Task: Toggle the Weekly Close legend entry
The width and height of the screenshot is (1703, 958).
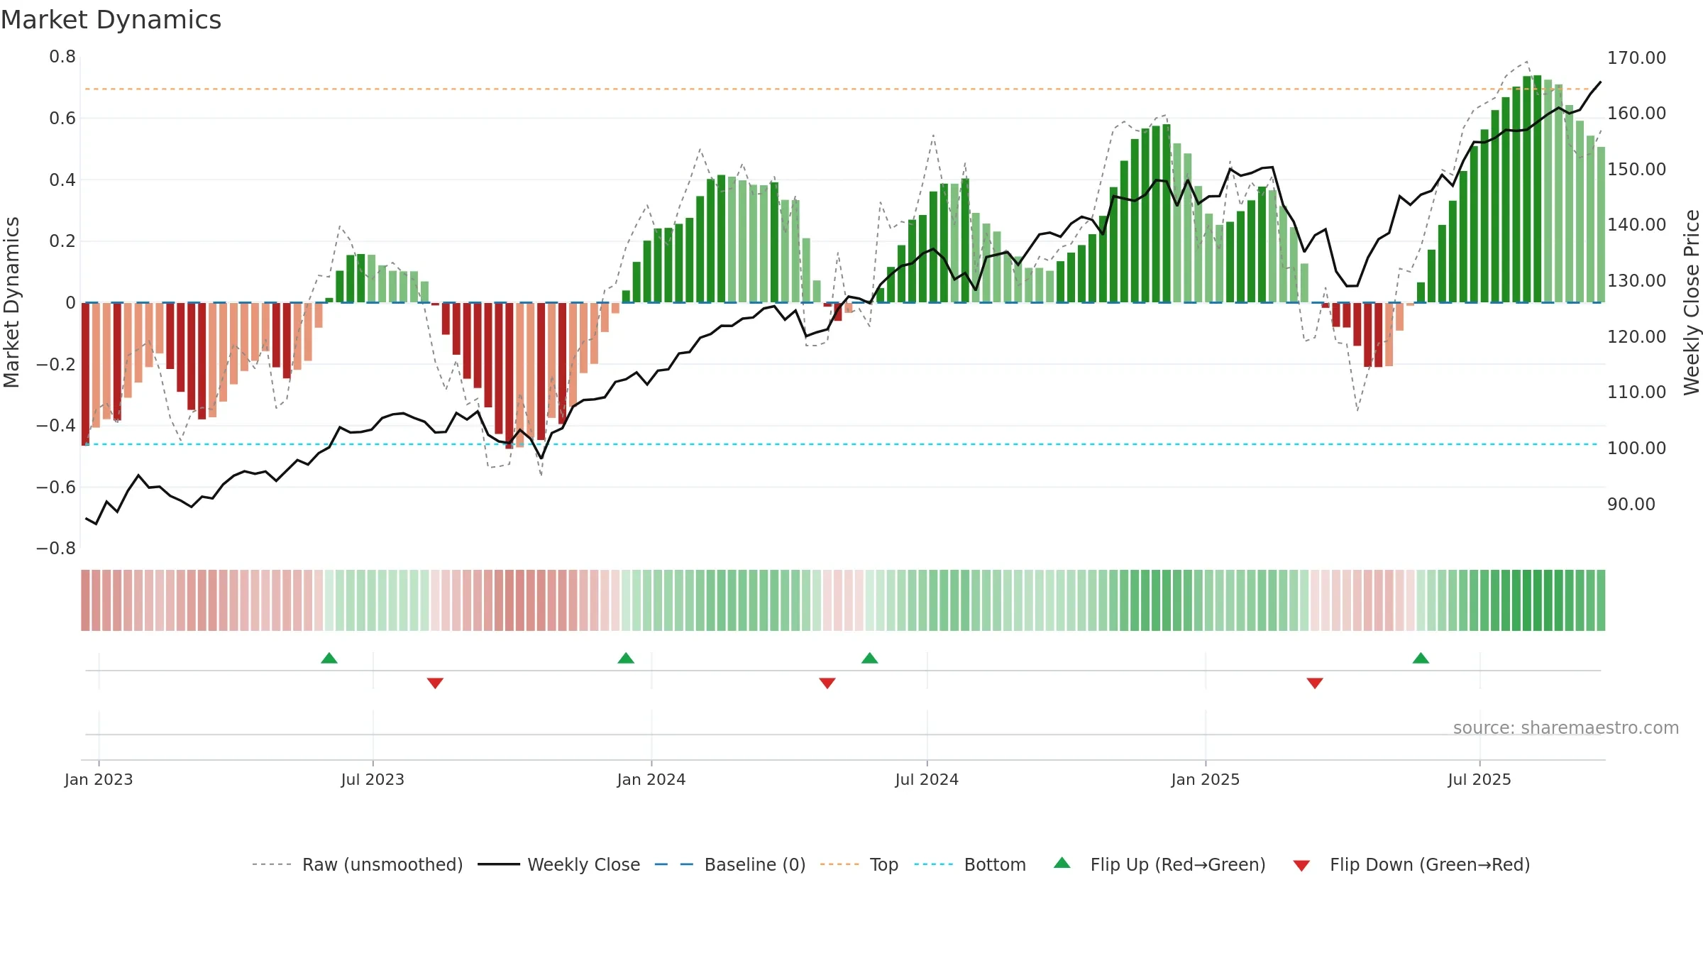Action: click(559, 864)
